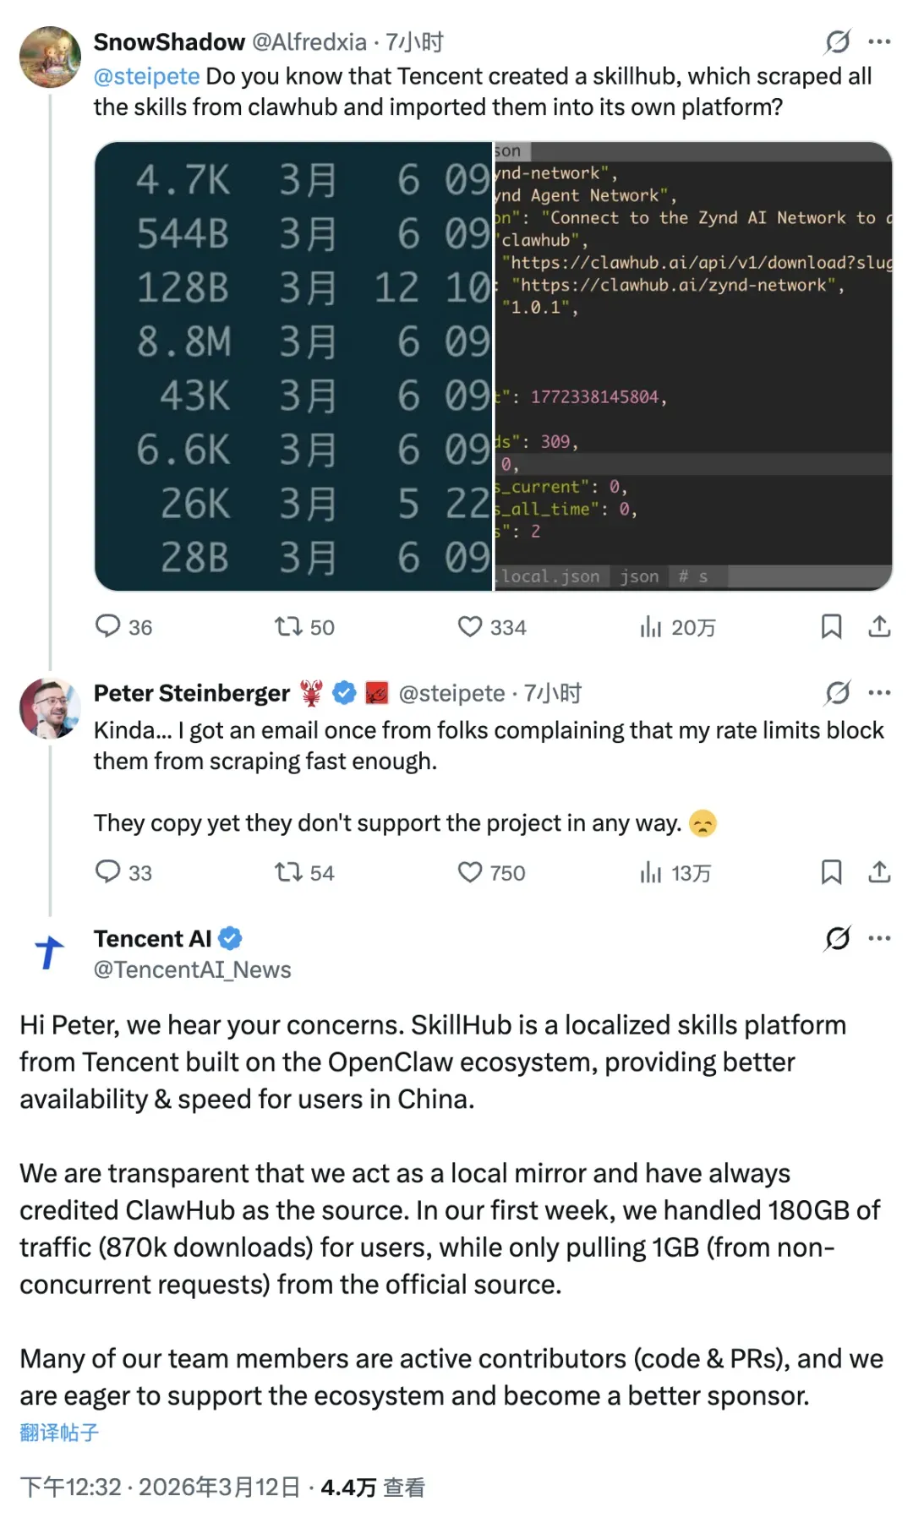Image resolution: width=913 pixels, height=1523 pixels.
Task: Open more options on Peter Steinberger's tweet
Action: pos(879,693)
